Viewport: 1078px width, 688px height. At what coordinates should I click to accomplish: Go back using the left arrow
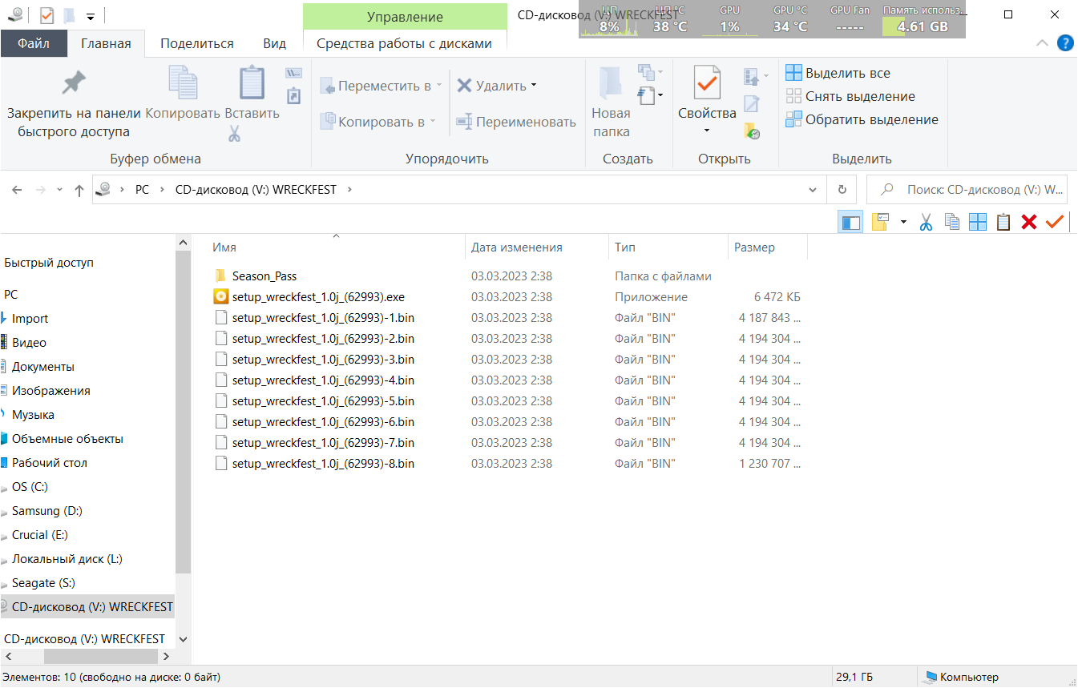17,190
